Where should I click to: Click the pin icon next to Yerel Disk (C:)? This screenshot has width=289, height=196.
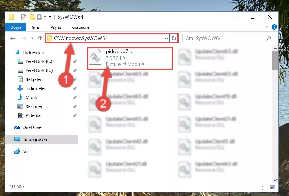pos(75,61)
